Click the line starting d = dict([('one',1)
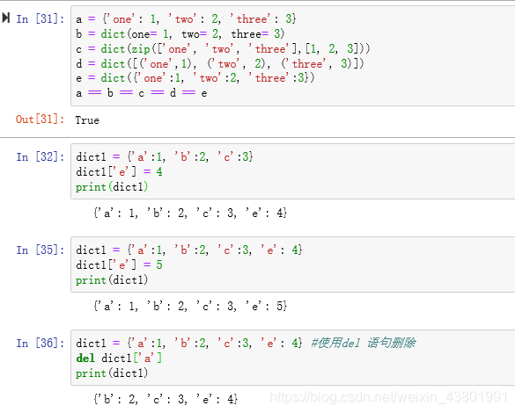 point(220,63)
